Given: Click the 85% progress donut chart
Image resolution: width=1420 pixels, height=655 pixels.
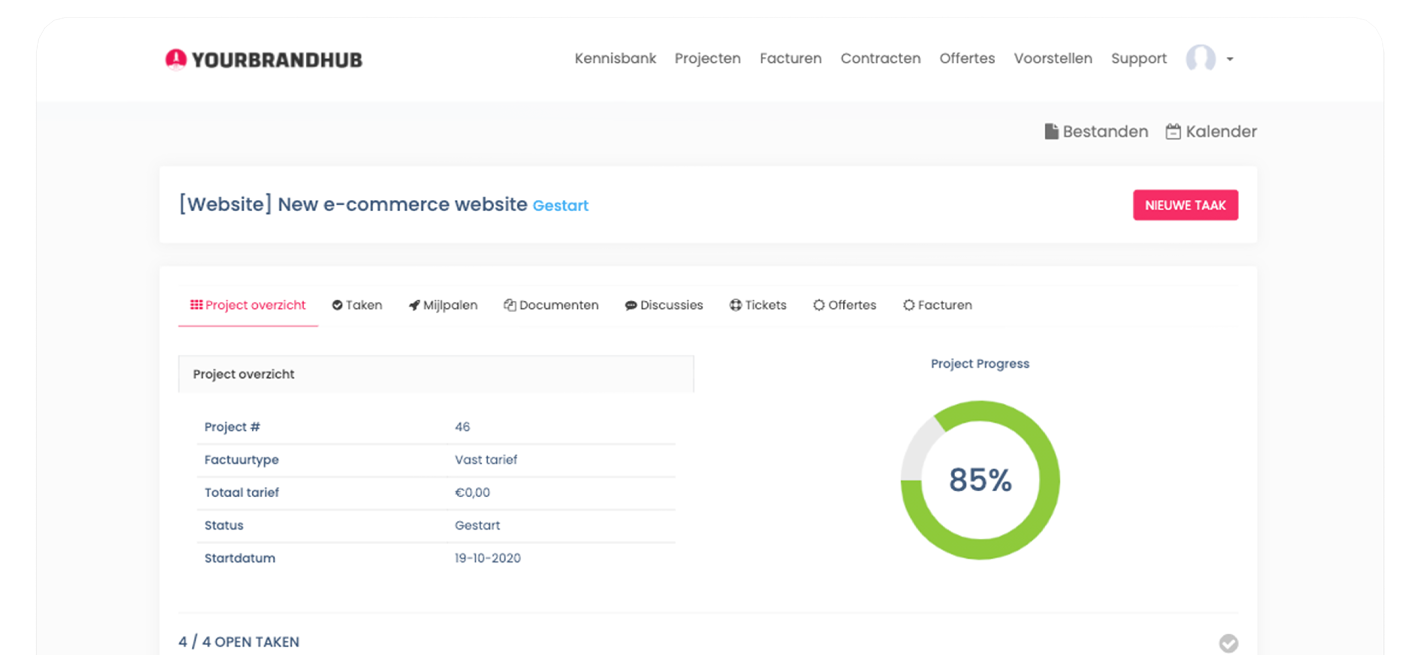Looking at the screenshot, I should point(980,480).
